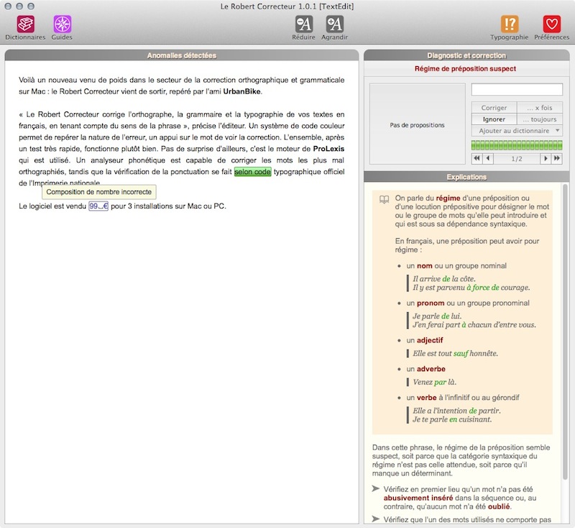Click the bold word 'adjectif'
This screenshot has height=528, width=575.
pyautogui.click(x=430, y=340)
